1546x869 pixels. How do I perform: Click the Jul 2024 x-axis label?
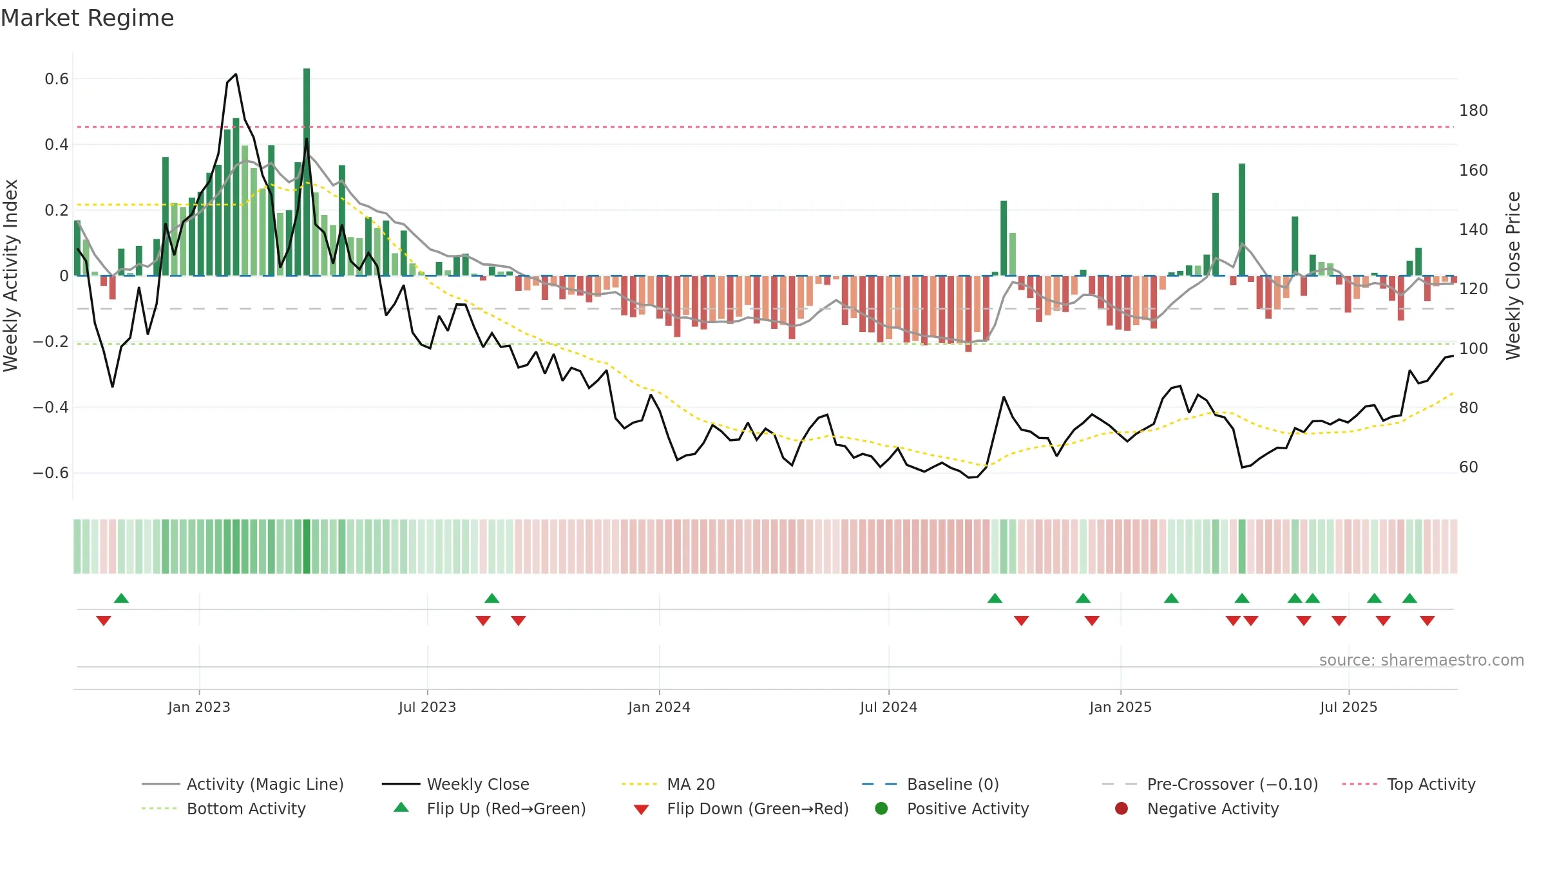click(x=888, y=707)
